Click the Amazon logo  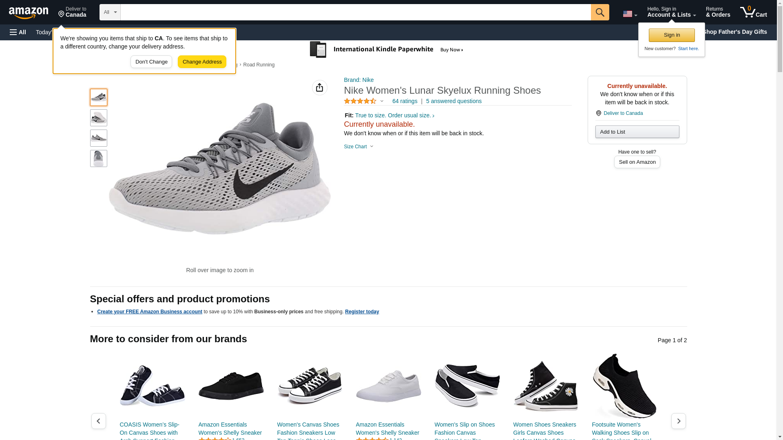click(29, 13)
